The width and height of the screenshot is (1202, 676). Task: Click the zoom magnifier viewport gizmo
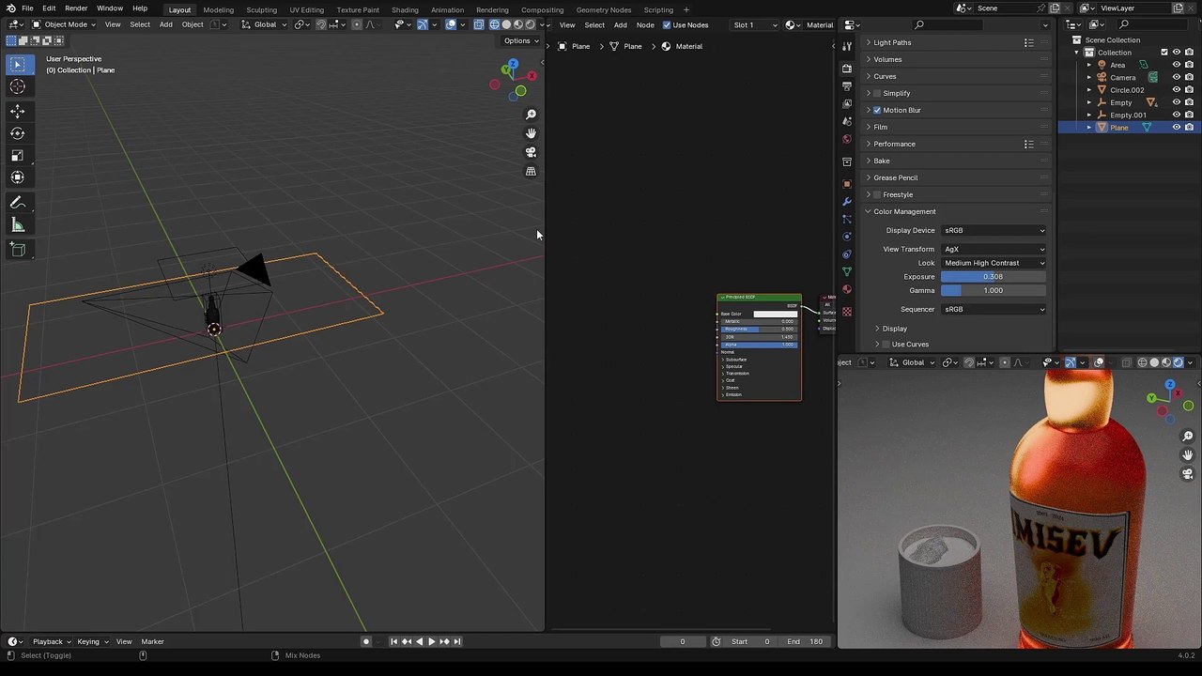click(531, 115)
